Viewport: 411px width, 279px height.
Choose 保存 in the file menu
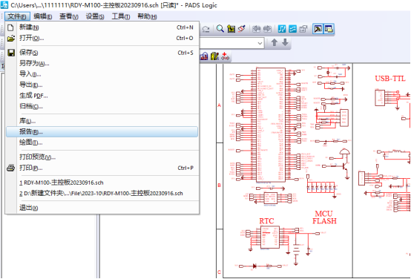(x=102, y=53)
